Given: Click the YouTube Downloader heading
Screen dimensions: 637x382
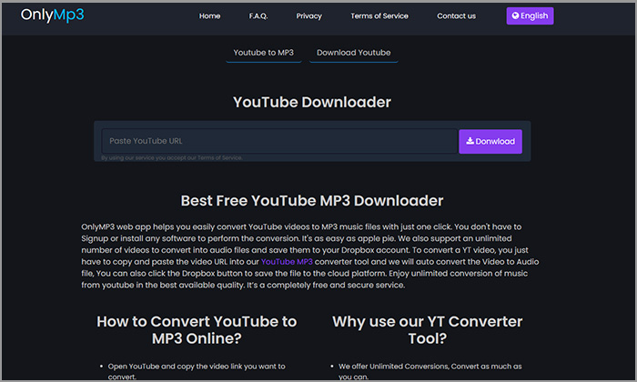Looking at the screenshot, I should click(312, 102).
